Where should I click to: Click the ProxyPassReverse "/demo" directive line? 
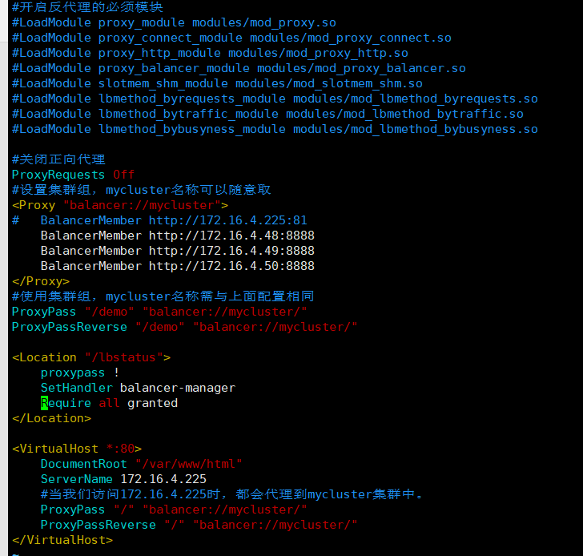pos(184,328)
